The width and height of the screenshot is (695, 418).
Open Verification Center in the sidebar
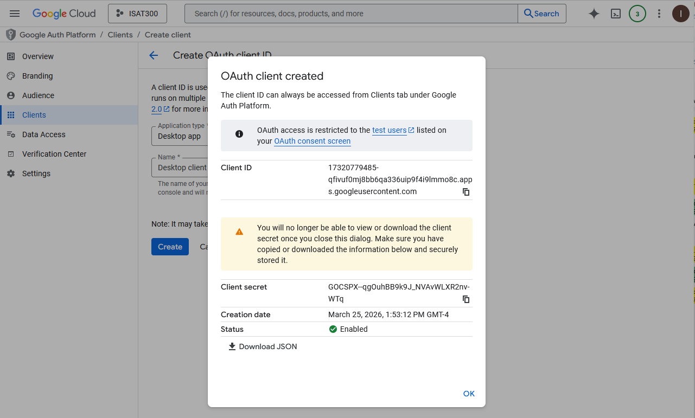[54, 154]
